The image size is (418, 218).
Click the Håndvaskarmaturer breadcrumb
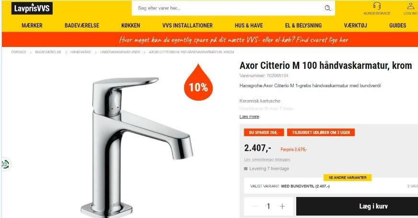[x=120, y=52]
